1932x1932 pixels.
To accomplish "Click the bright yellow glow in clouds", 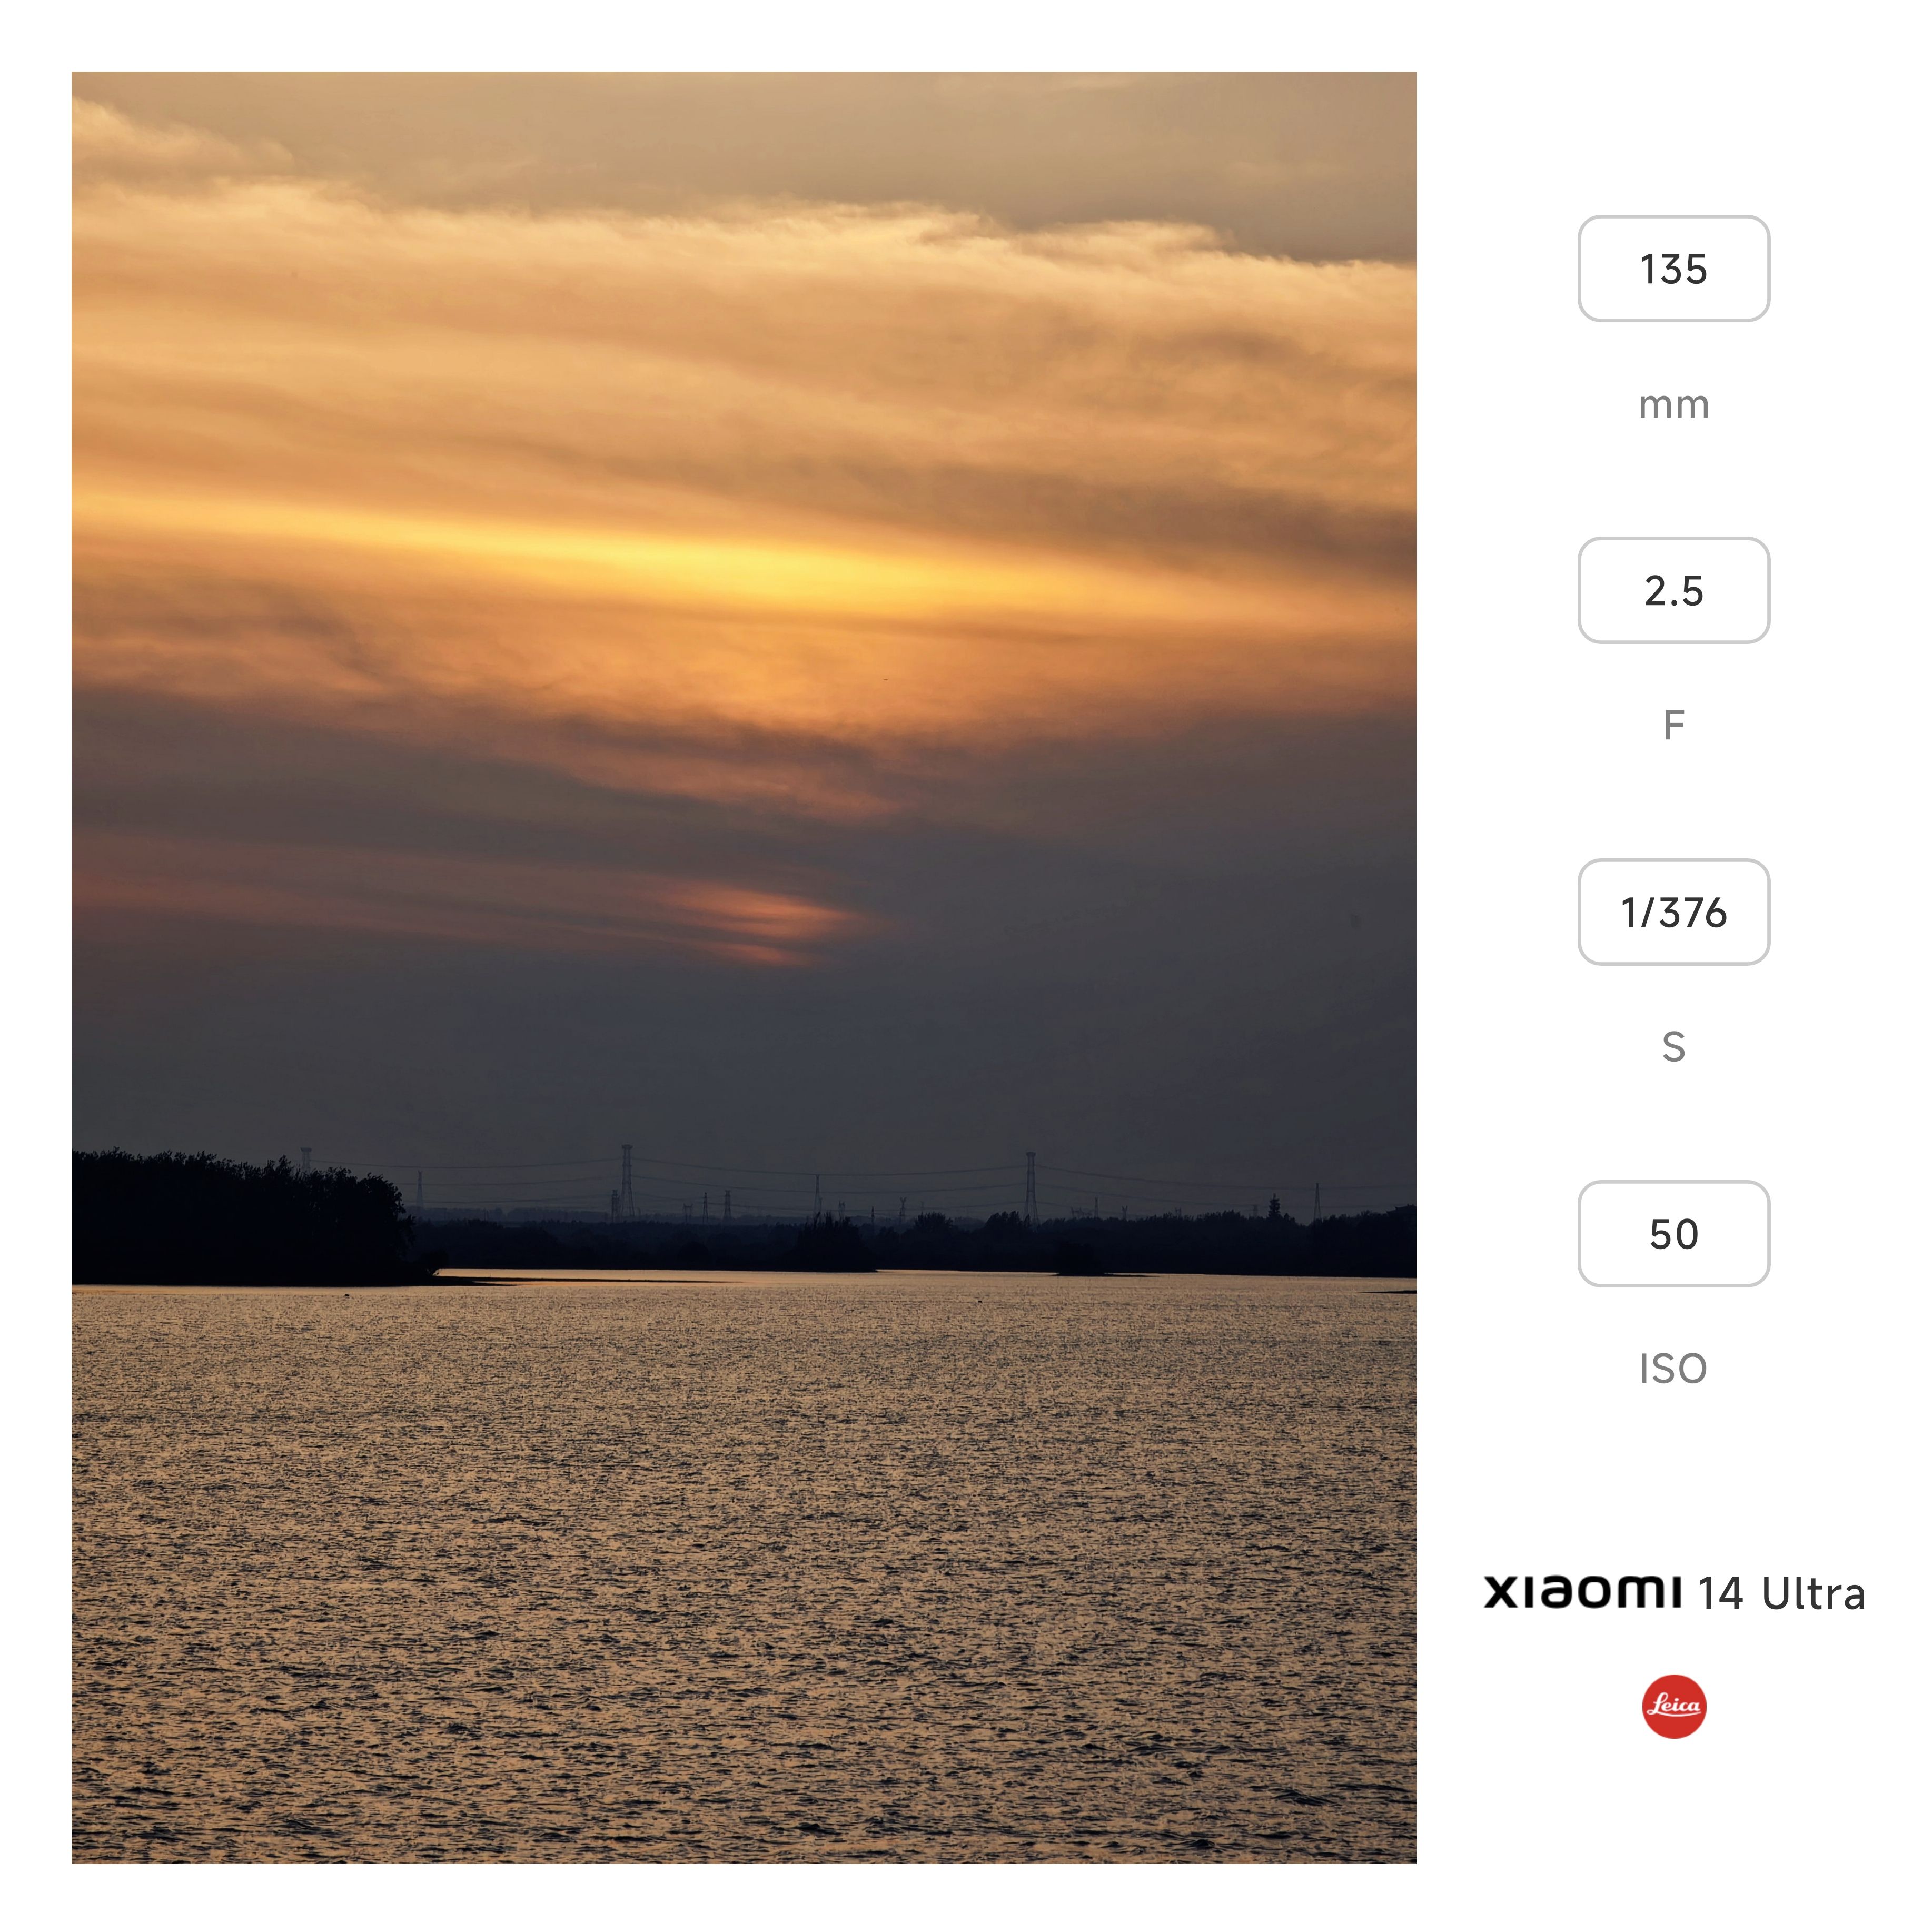I will (740, 560).
